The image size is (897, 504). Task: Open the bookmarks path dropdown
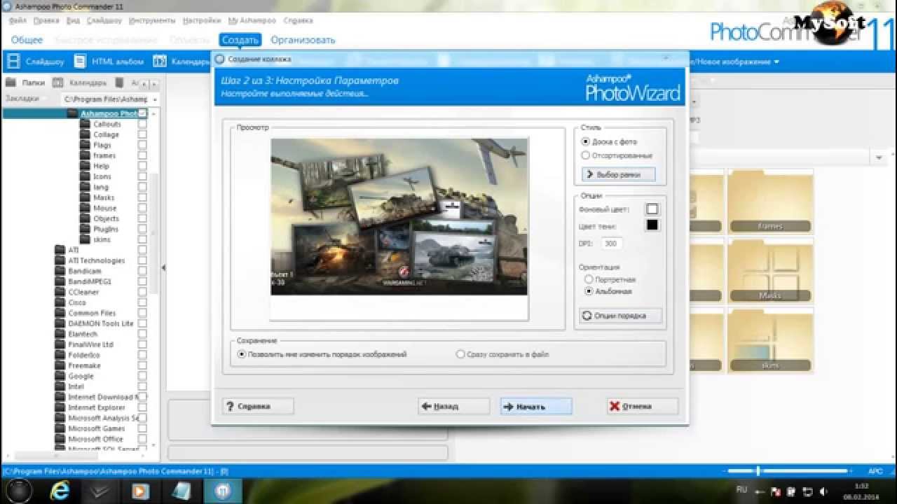coord(153,99)
